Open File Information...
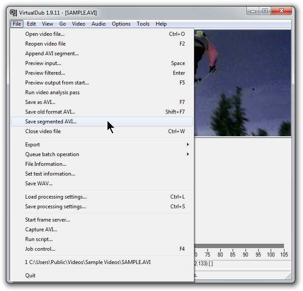Viewport: 303px width, 291px height. pos(102,164)
